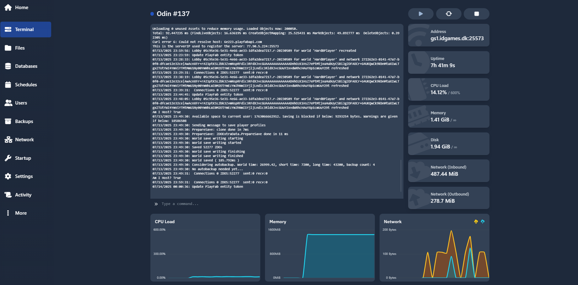Open the Home page from the sidebar
The image size is (578, 285).
tap(21, 8)
